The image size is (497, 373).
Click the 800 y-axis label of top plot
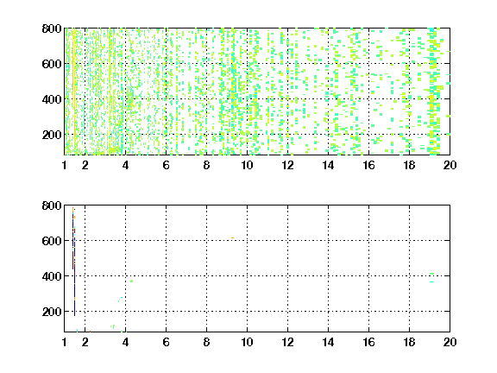click(x=52, y=28)
